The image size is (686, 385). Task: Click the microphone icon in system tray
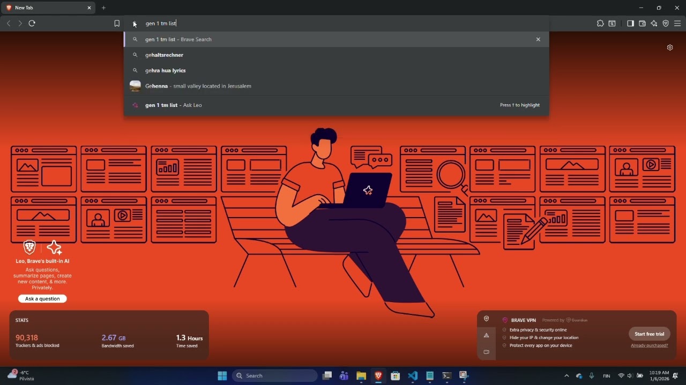(x=592, y=376)
